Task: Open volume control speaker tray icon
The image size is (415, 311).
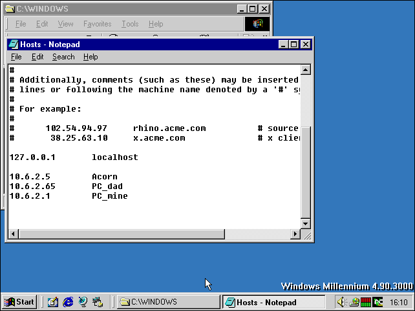Action: click(341, 302)
